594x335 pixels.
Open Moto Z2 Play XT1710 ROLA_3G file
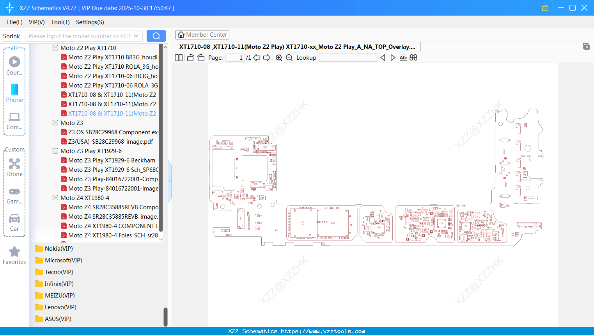(x=110, y=67)
